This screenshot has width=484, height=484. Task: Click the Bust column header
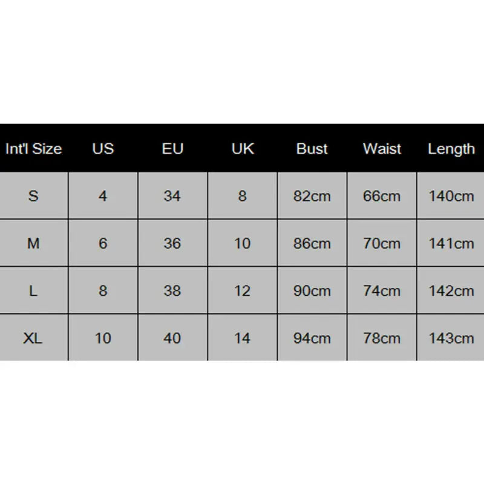(312, 149)
